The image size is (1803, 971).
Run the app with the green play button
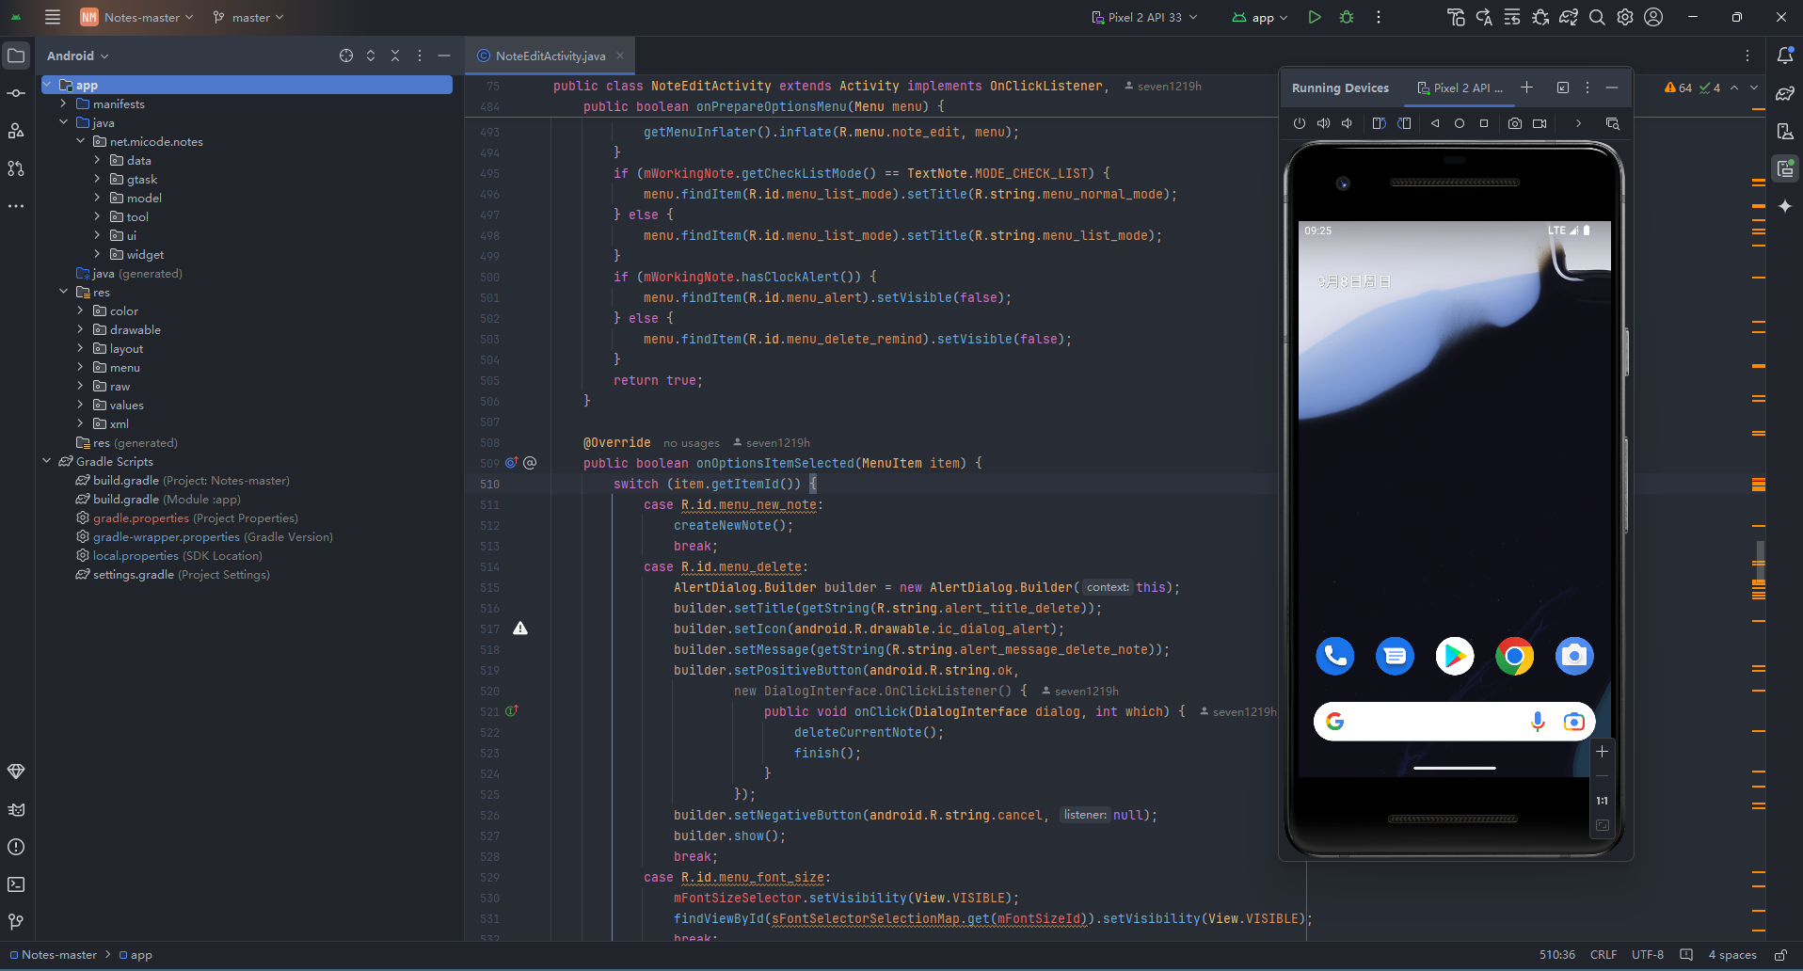1315,17
